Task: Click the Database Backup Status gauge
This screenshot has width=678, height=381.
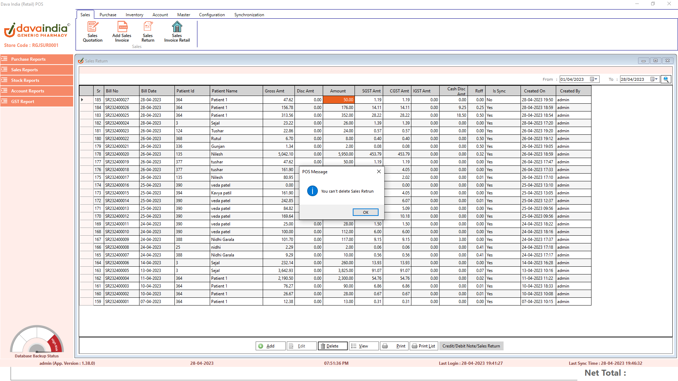Action: [37, 340]
